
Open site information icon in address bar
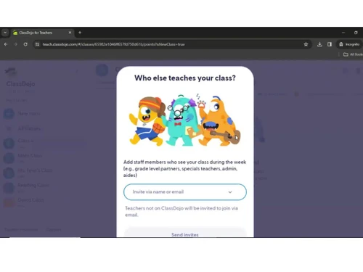37,44
